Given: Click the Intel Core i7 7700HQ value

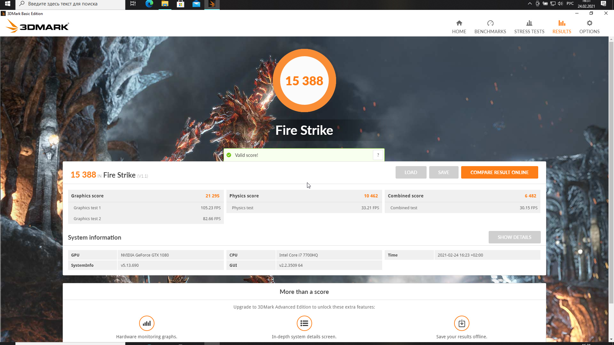Looking at the screenshot, I should pyautogui.click(x=298, y=255).
